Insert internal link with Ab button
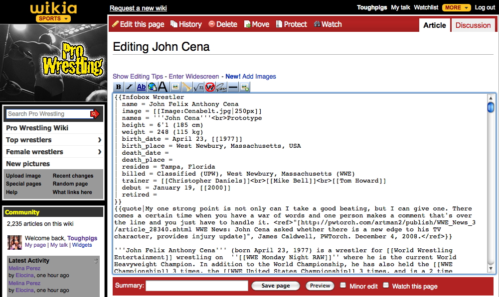Screen dimensions: 499x297 (141, 87)
